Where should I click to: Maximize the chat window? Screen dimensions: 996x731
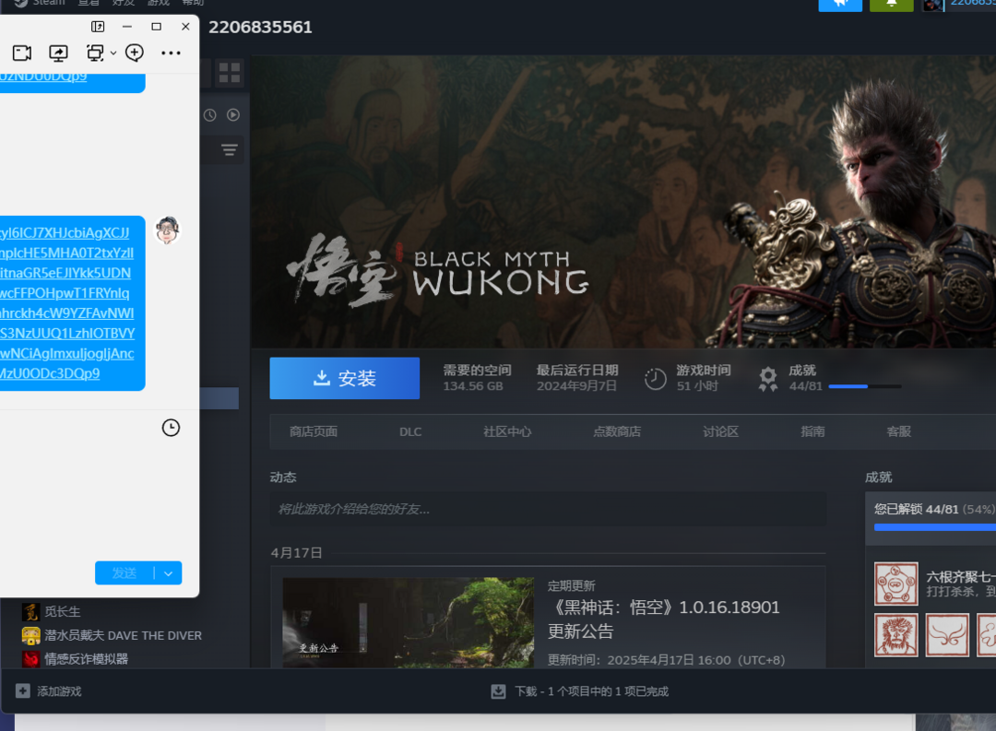tap(156, 27)
